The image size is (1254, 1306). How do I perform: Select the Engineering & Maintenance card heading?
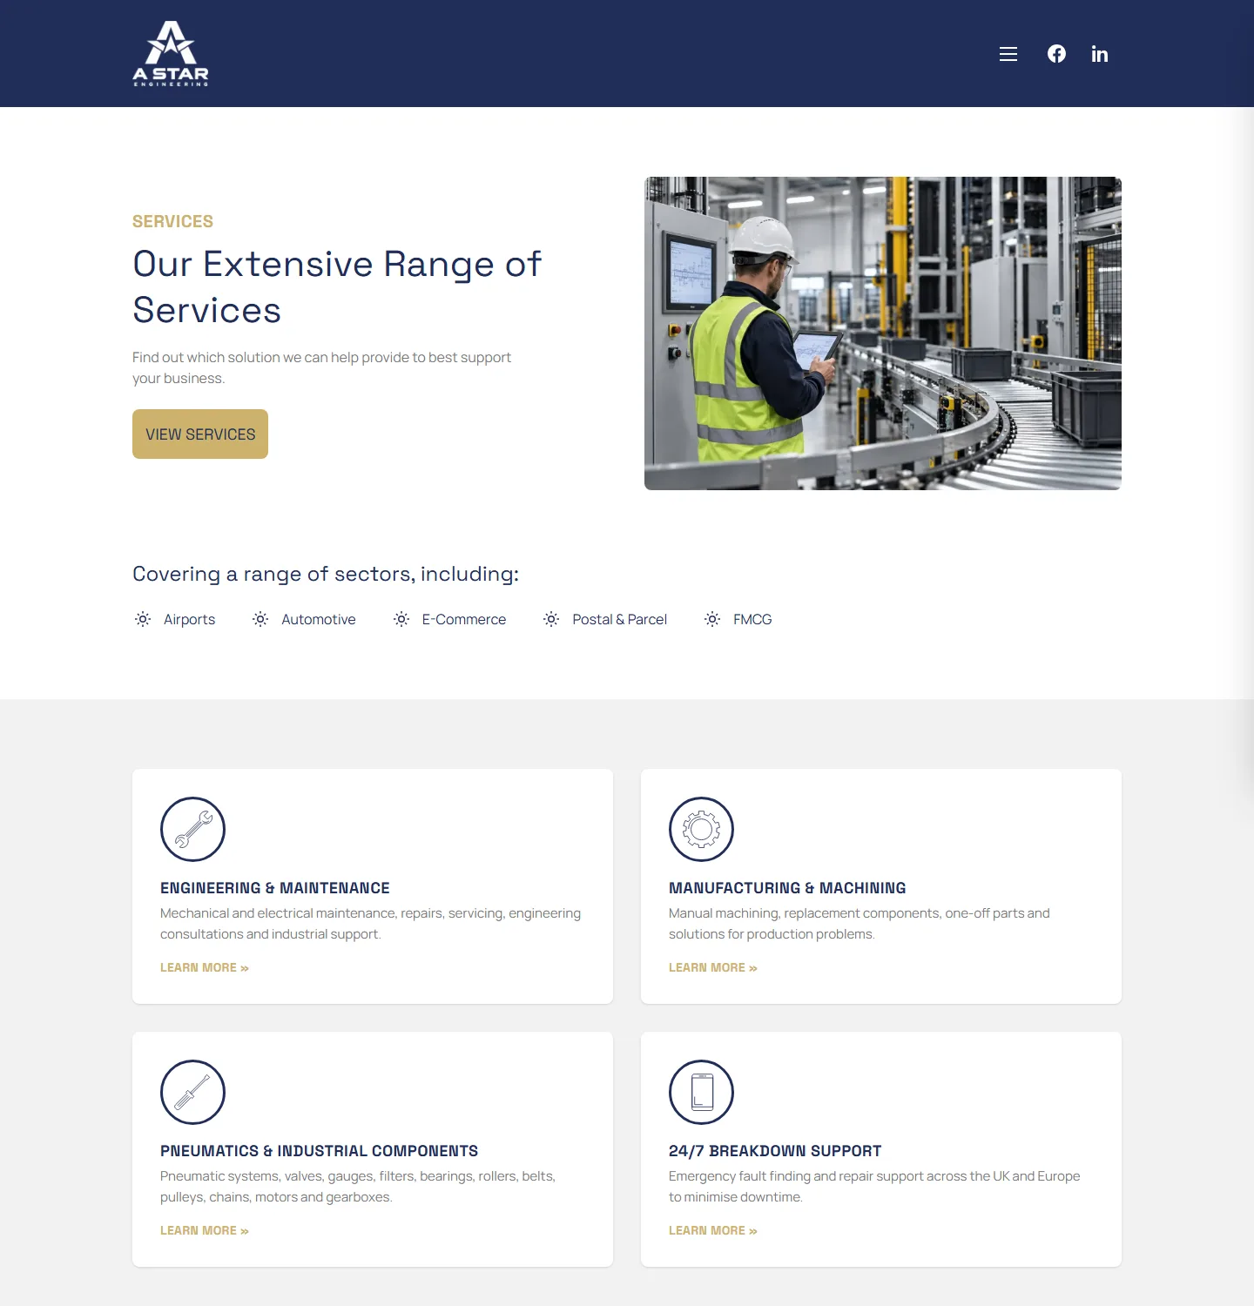[x=275, y=888]
